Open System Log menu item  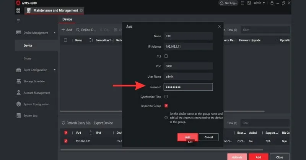[31, 115]
